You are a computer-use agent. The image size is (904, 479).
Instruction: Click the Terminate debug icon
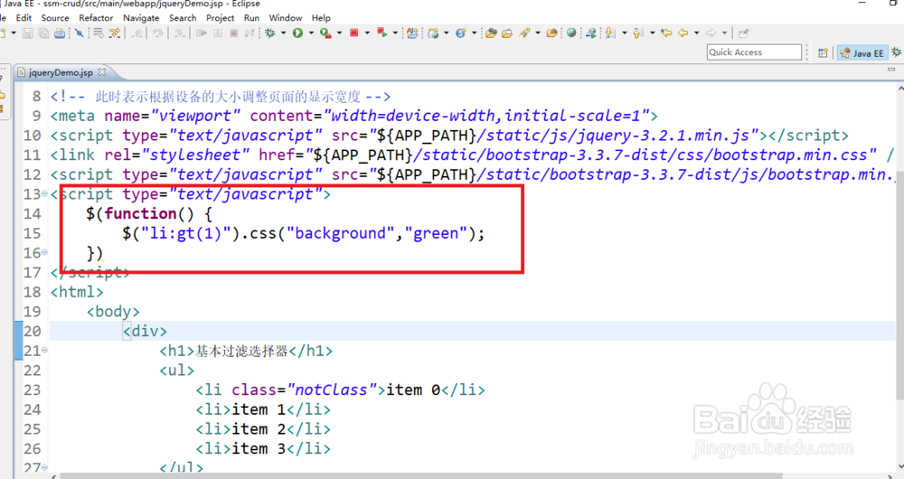pyautogui.click(x=233, y=33)
